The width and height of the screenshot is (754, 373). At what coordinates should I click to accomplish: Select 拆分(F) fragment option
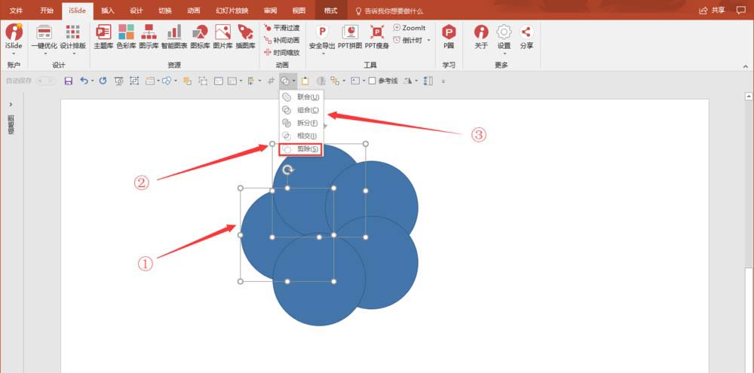(x=302, y=123)
